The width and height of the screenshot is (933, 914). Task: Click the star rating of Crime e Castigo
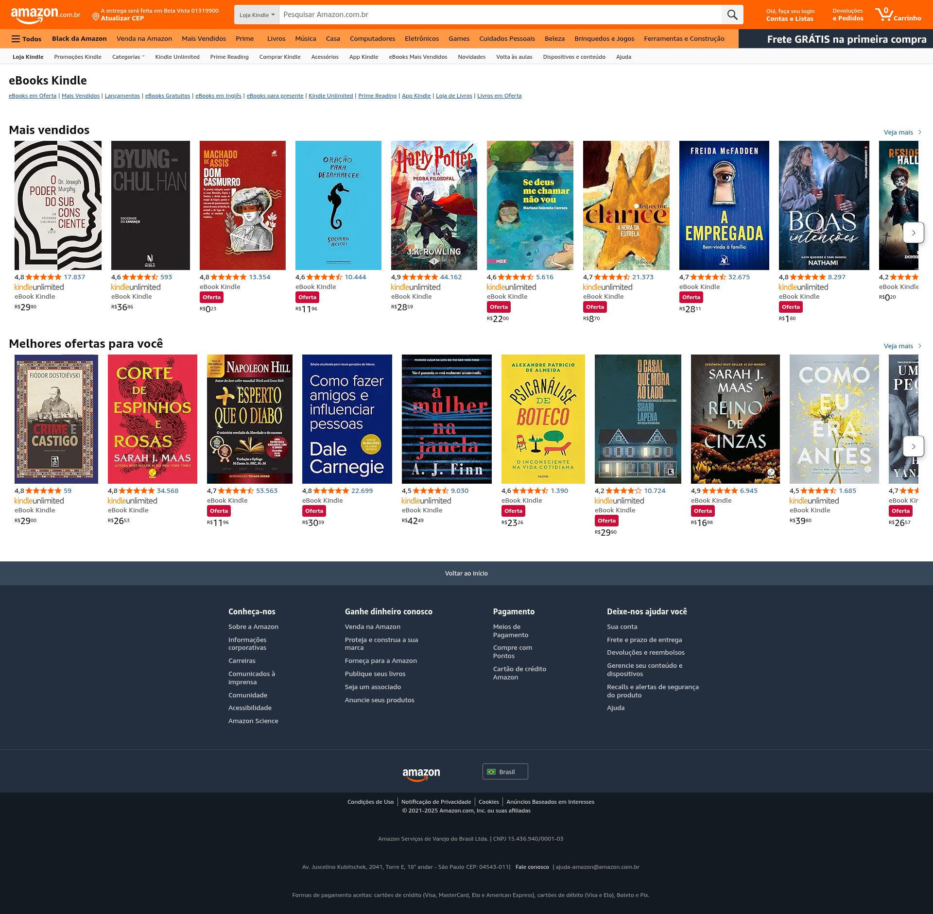pyautogui.click(x=43, y=491)
